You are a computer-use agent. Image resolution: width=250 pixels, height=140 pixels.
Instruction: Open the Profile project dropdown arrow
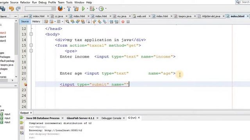click(x=106, y=9)
